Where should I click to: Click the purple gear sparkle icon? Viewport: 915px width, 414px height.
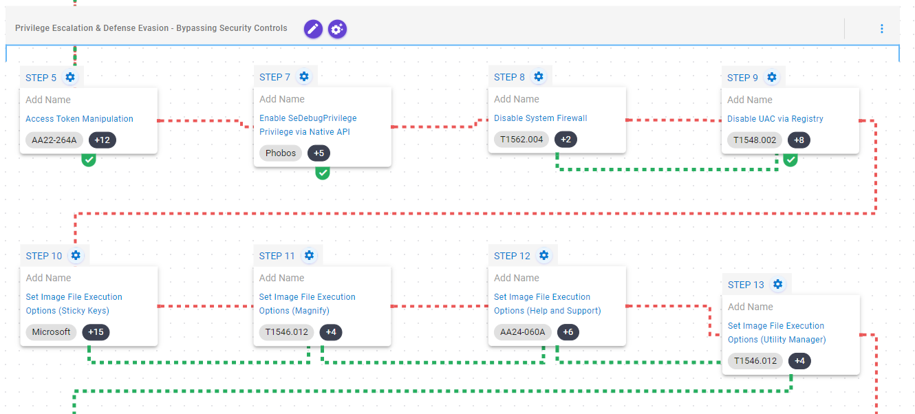337,29
